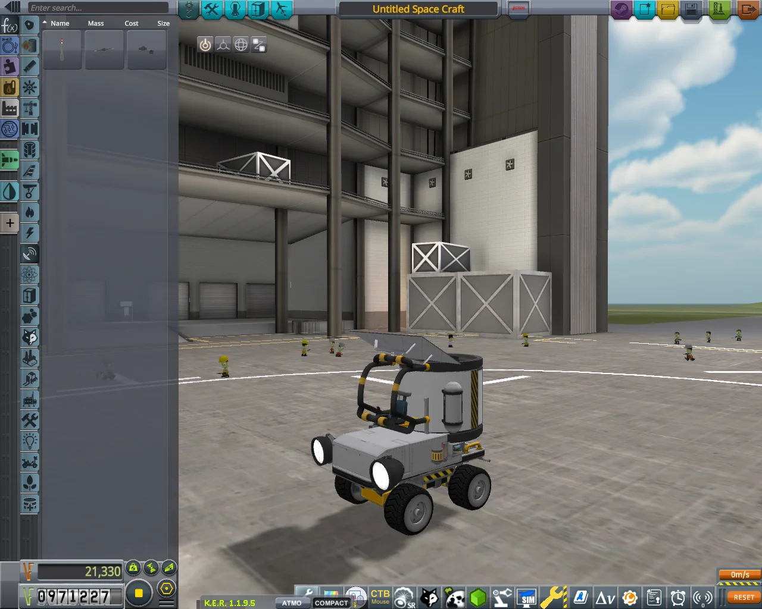
Task: Open the Filter by Module puzzle-piece category
Action: [x=10, y=67]
